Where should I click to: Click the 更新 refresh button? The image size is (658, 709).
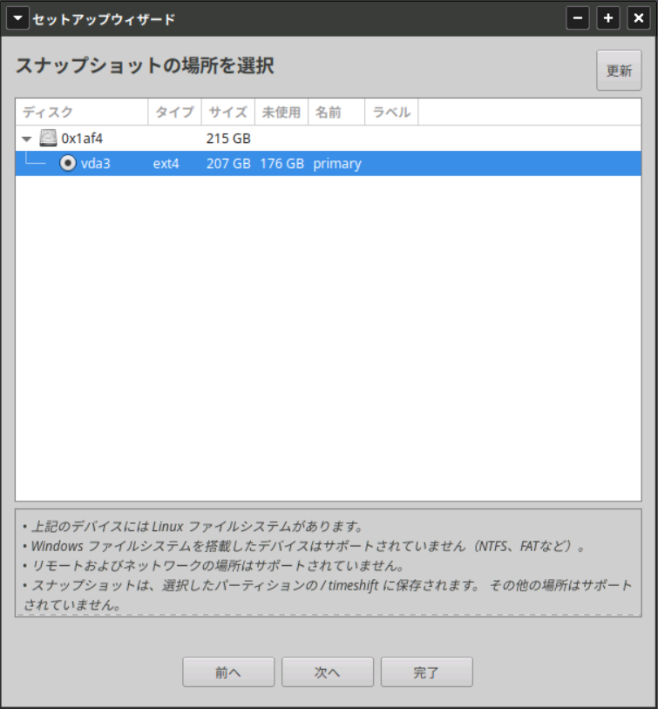coord(619,71)
